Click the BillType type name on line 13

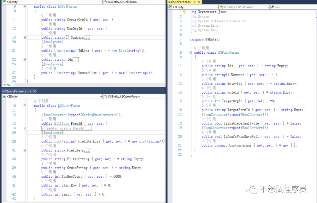pyautogui.click(x=61, y=124)
